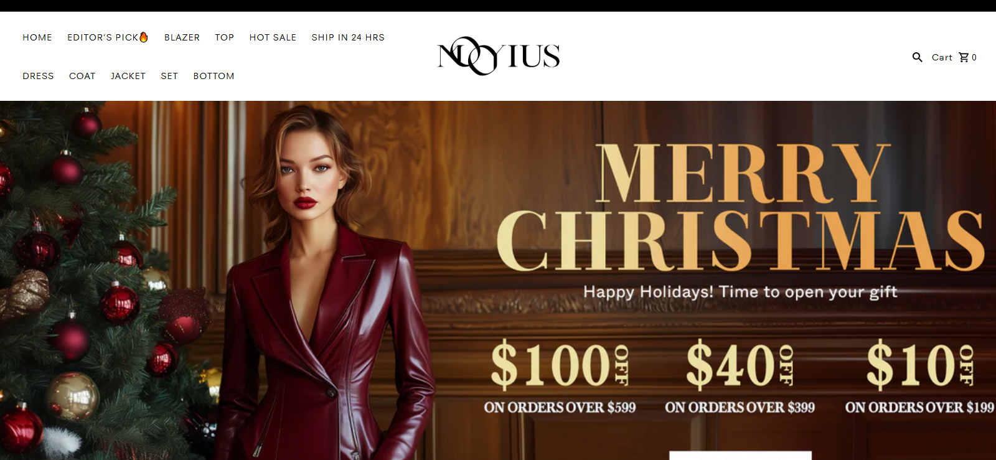Click the Novius logo
The width and height of the screenshot is (996, 460).
tap(499, 56)
